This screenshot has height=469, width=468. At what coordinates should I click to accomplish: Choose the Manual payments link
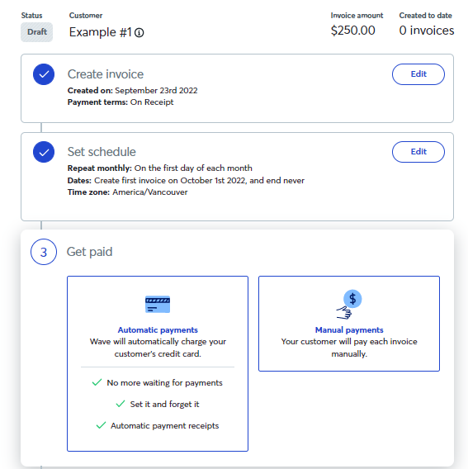coord(349,330)
